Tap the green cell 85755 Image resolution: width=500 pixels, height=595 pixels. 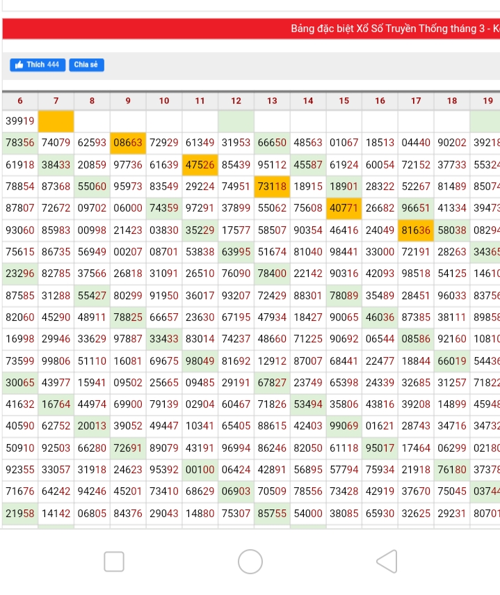272,513
